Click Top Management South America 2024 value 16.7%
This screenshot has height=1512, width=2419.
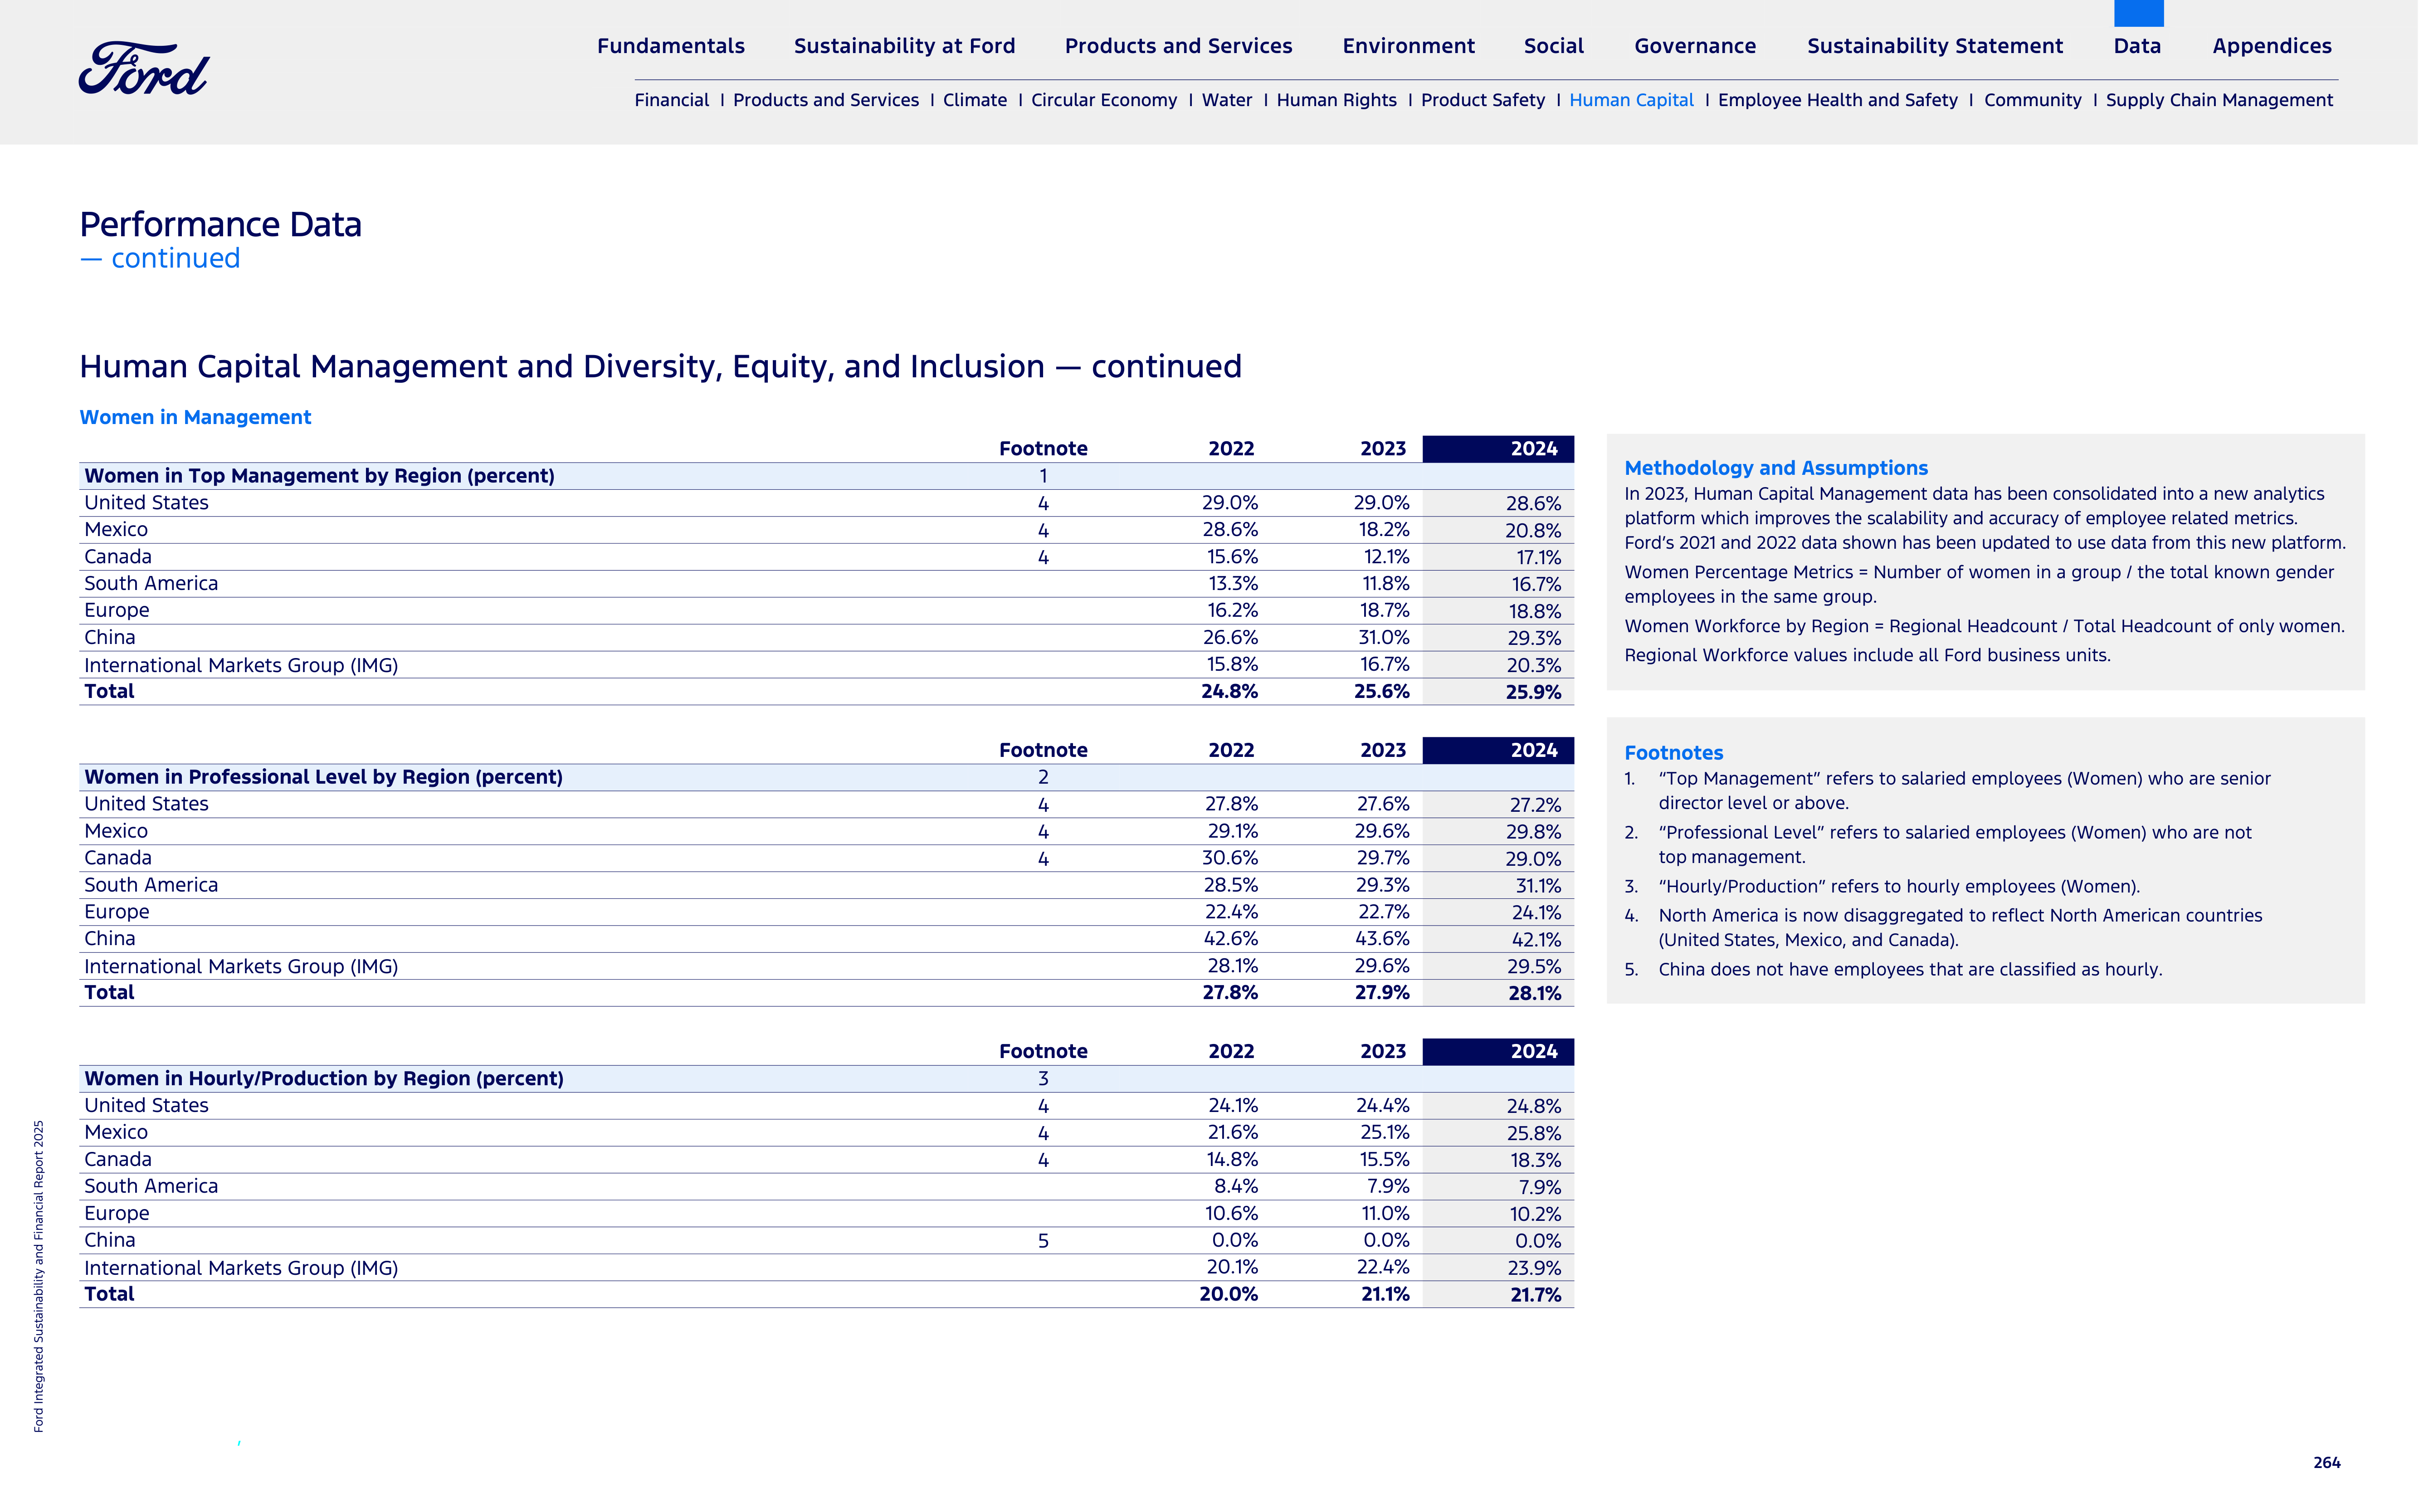pos(1535,584)
